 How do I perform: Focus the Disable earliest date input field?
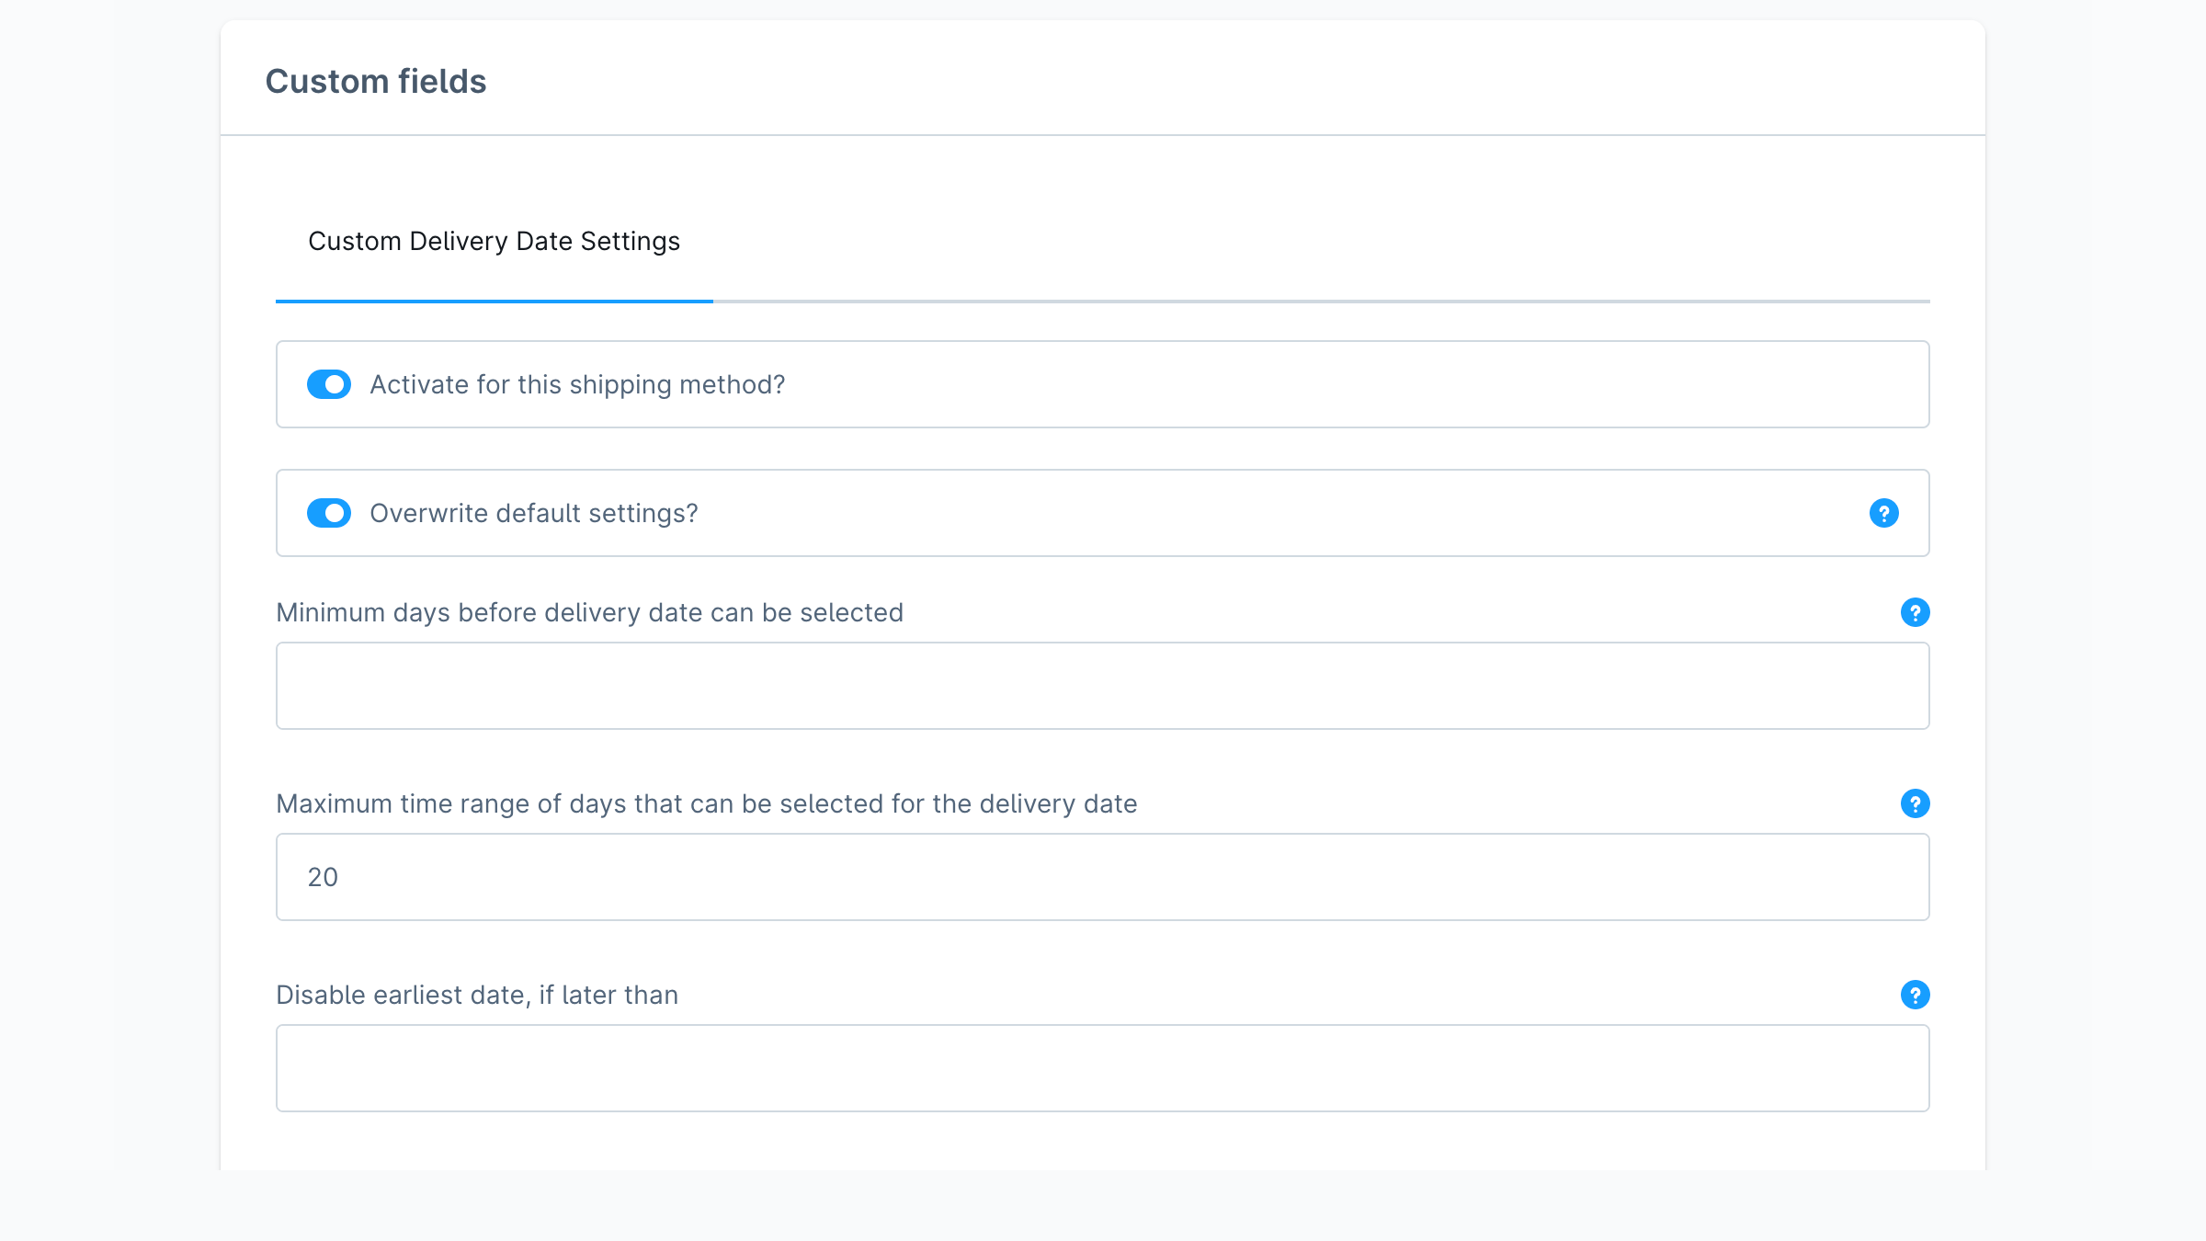click(x=1103, y=1068)
